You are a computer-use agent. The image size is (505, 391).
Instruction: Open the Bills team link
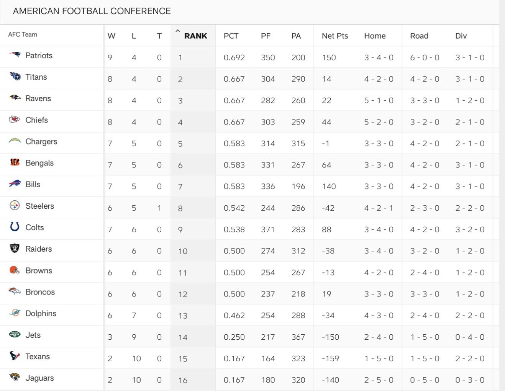pyautogui.click(x=33, y=184)
